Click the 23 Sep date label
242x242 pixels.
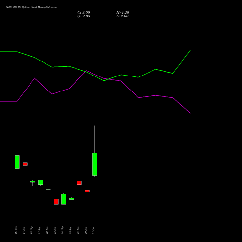click(55, 230)
